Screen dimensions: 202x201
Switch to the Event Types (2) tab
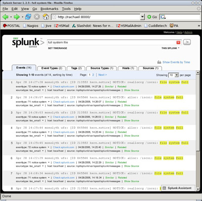[x=52, y=68]
